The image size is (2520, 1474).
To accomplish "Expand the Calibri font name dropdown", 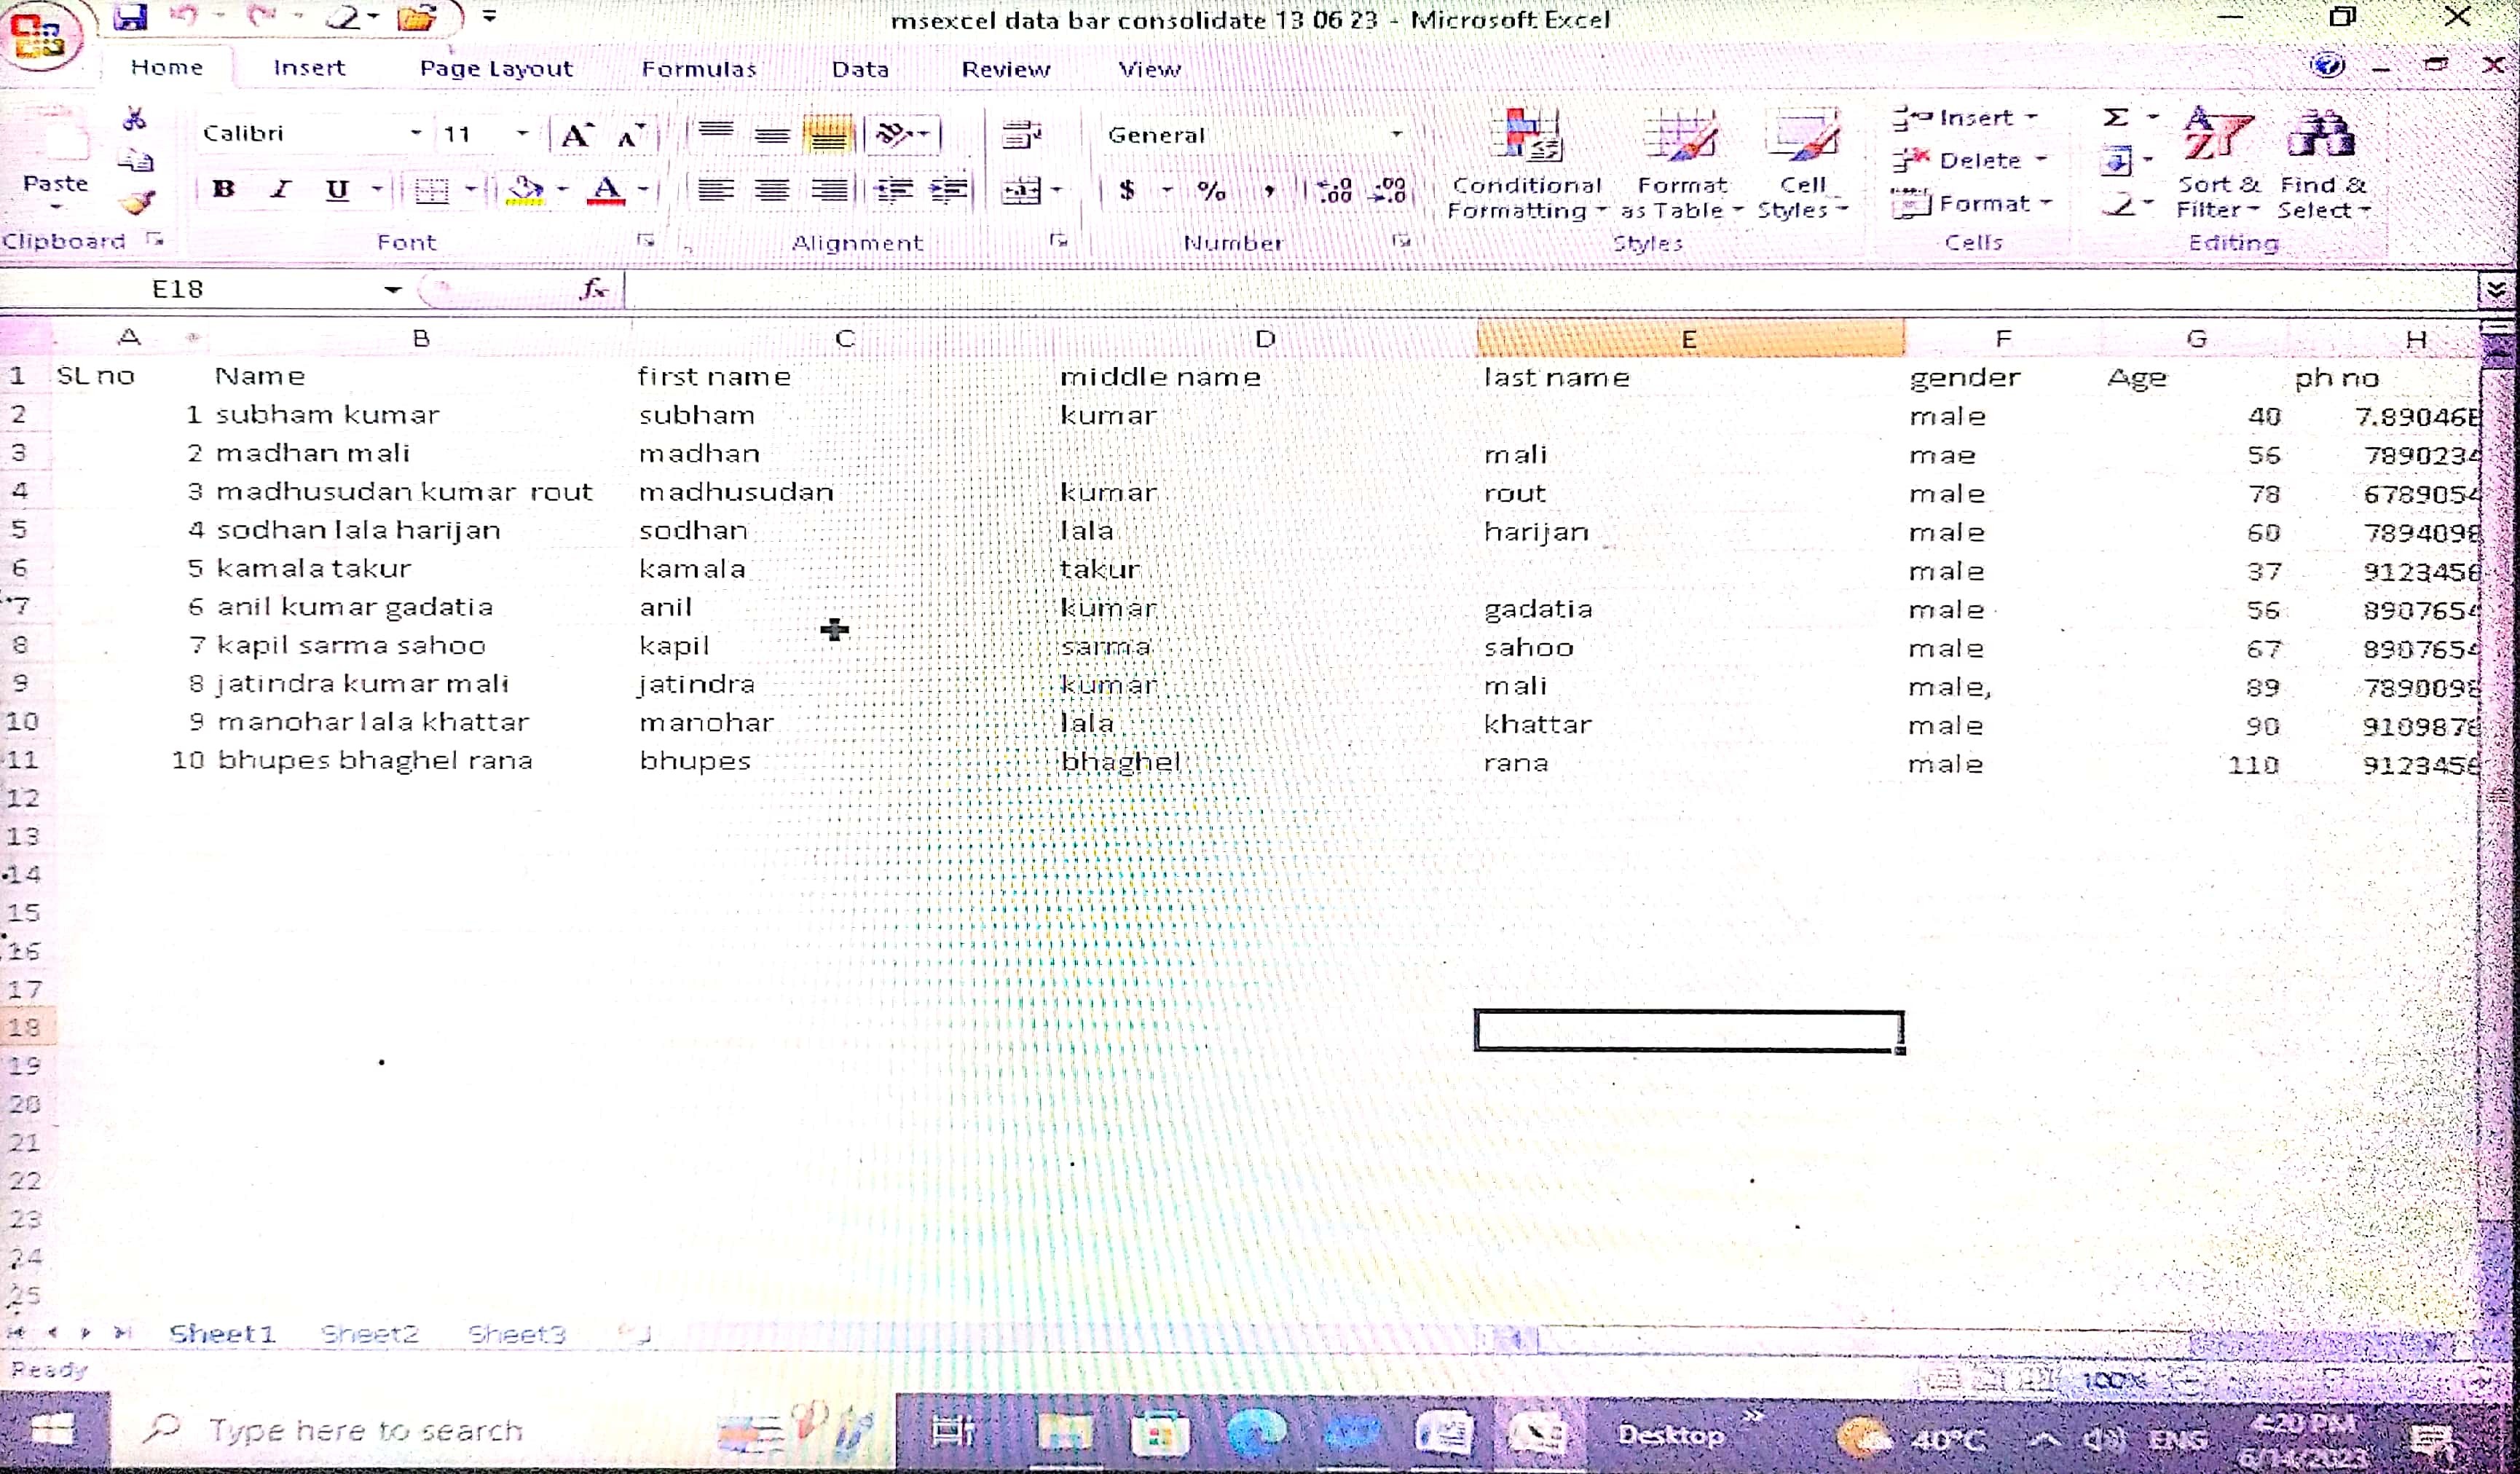I will [x=416, y=133].
